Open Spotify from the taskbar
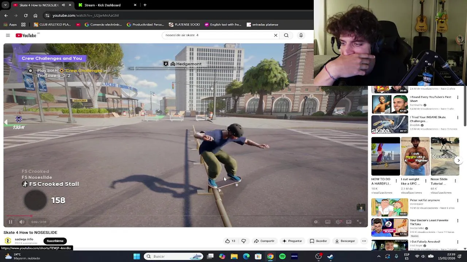The height and width of the screenshot is (262, 467). tap(282, 257)
